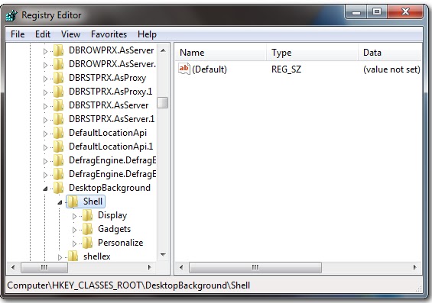Click the open folder icon of Shell
This screenshot has height=303, width=432.
[73, 201]
